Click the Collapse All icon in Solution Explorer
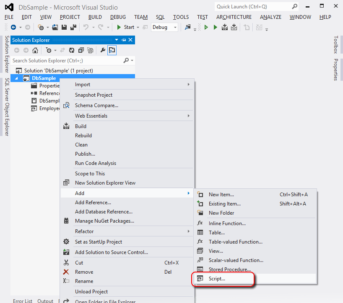 [x=81, y=50]
